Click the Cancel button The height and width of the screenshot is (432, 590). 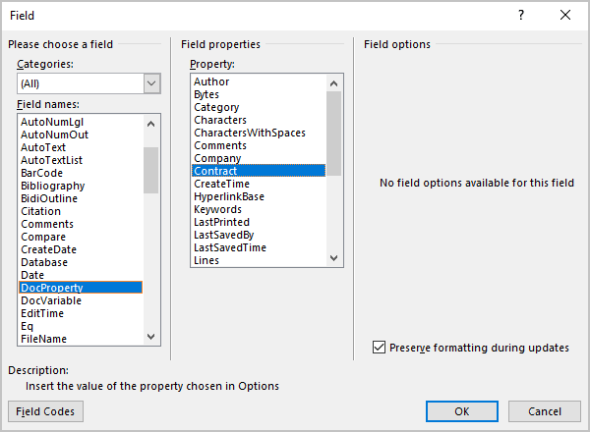[545, 411]
